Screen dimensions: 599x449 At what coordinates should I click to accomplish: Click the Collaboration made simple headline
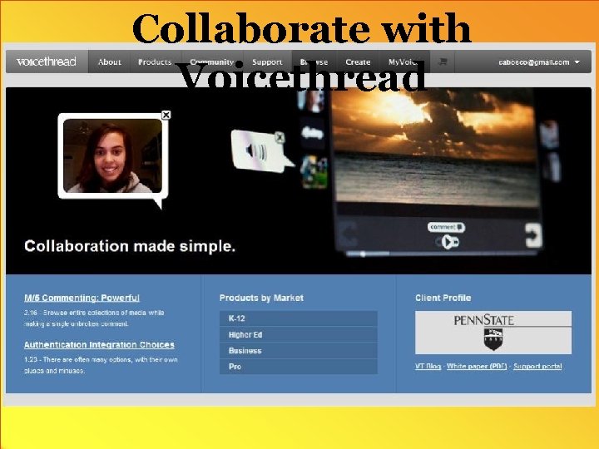click(x=130, y=246)
